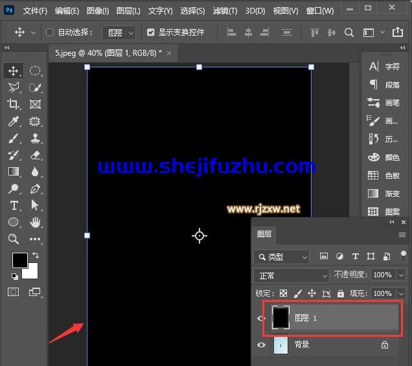Select the Eyedropper tool
The width and height of the screenshot is (412, 366).
(x=13, y=121)
